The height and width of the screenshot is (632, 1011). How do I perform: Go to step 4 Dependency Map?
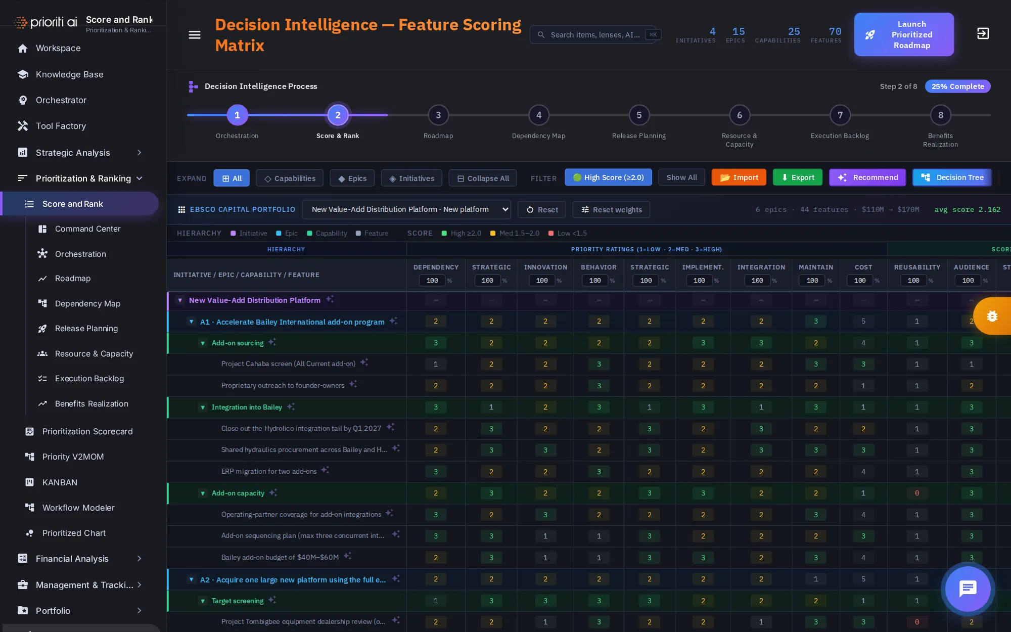pyautogui.click(x=539, y=115)
